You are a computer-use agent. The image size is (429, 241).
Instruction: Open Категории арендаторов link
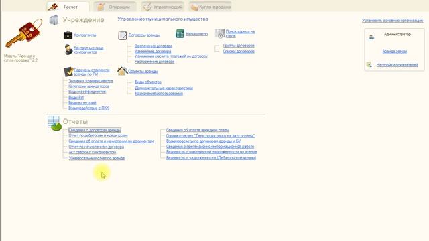(x=88, y=86)
